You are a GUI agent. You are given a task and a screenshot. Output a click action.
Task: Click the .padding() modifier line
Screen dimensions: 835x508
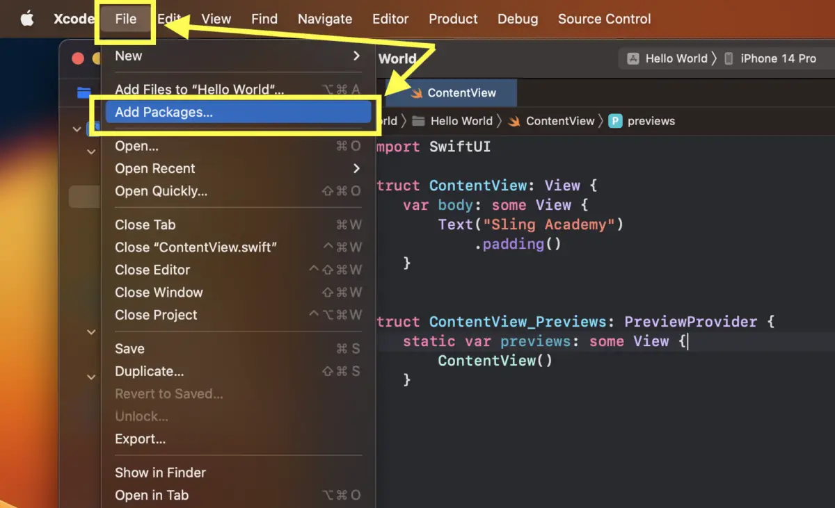point(518,244)
